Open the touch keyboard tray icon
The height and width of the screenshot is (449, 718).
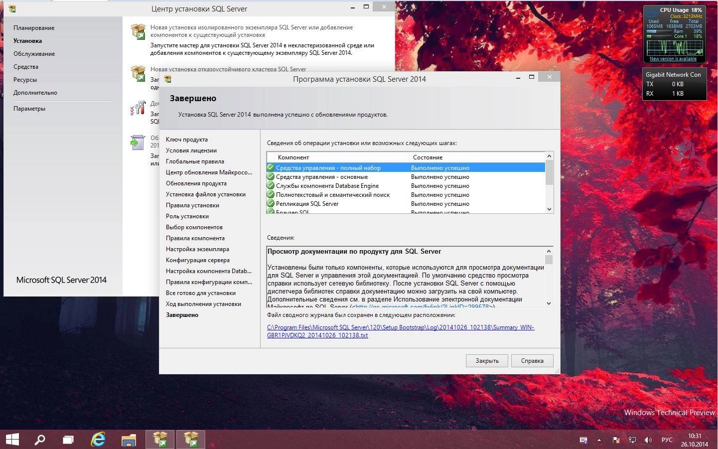(583, 440)
